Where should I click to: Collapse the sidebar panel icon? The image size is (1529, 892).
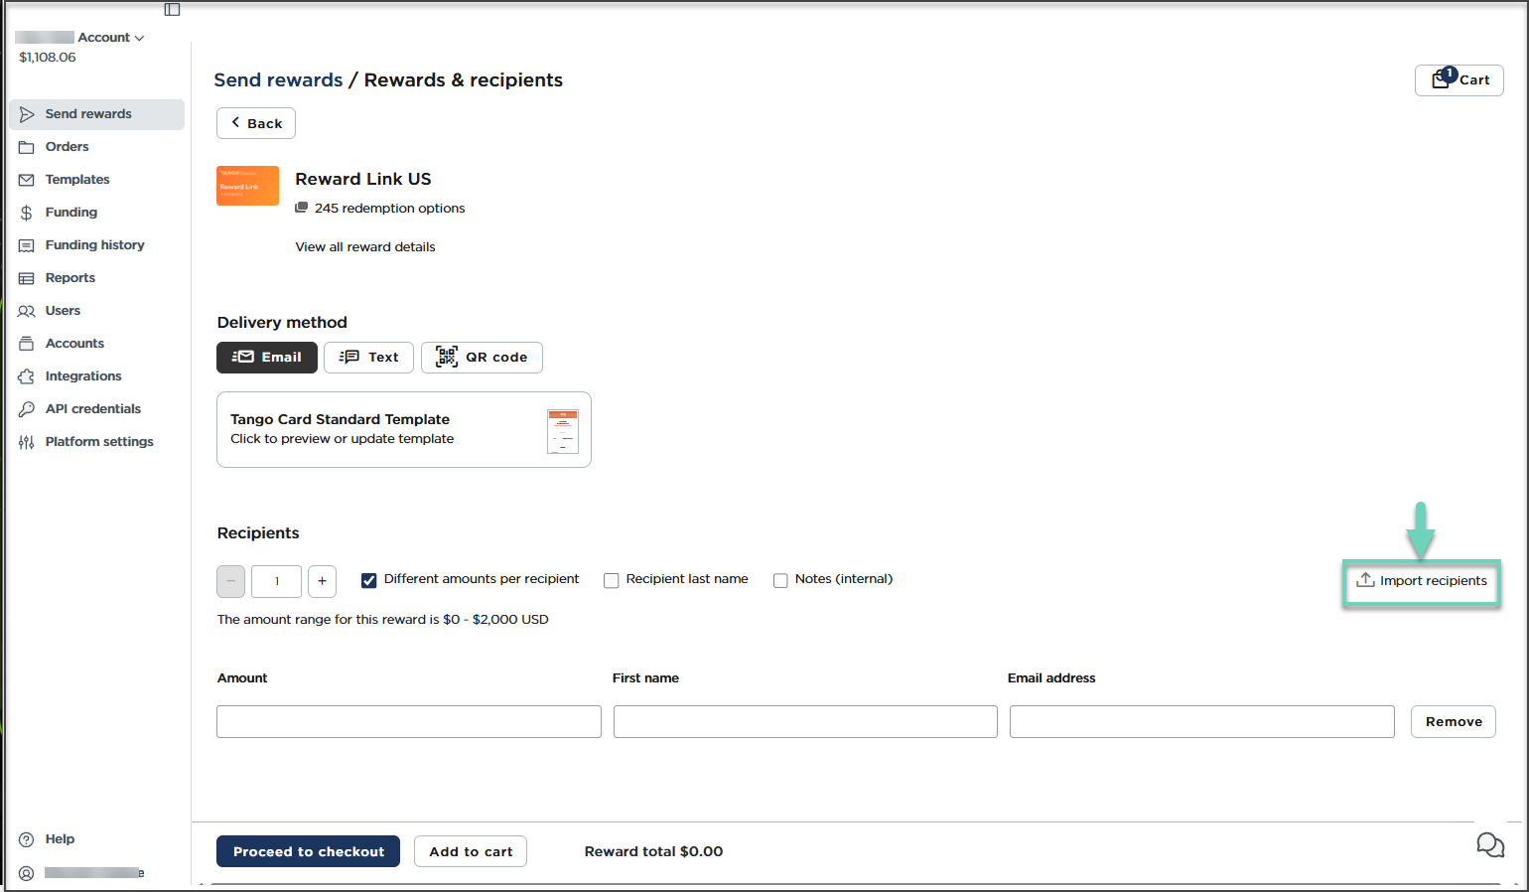[x=172, y=10]
